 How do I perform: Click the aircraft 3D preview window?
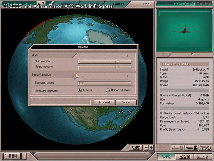(x=185, y=30)
